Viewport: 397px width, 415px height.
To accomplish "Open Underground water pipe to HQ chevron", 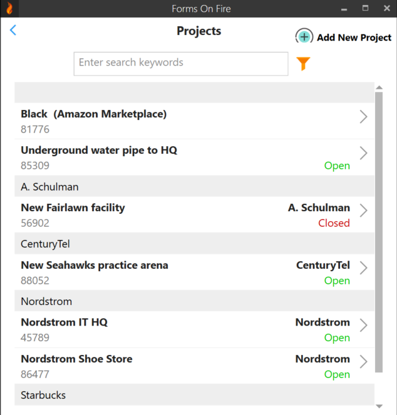I will pos(364,153).
